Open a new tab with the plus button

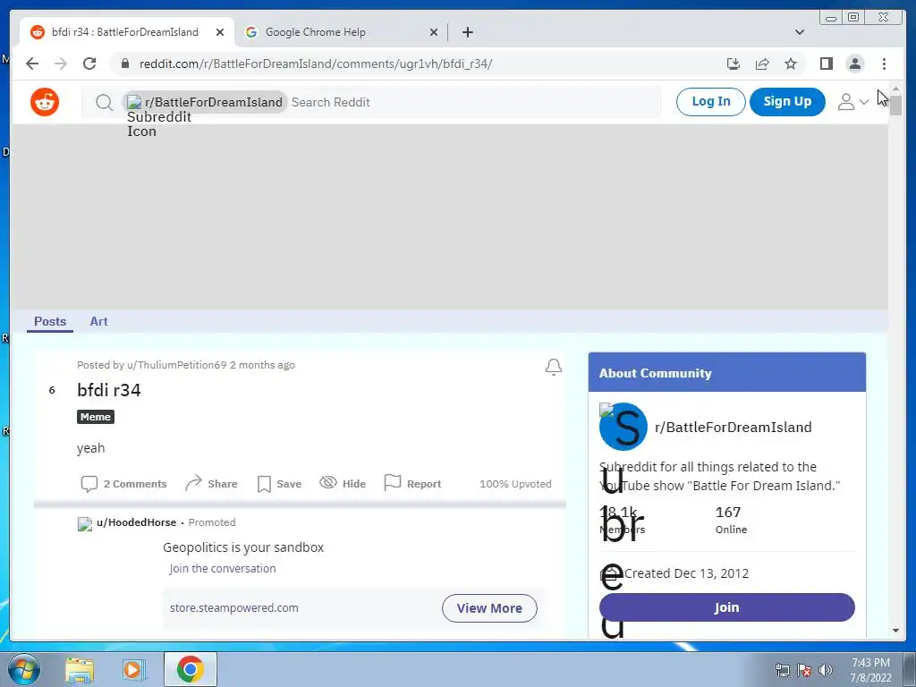coord(467,32)
